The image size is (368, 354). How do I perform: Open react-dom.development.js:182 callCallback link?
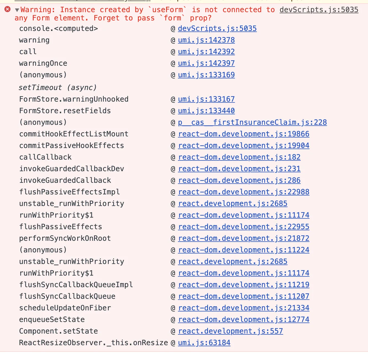coord(239,157)
